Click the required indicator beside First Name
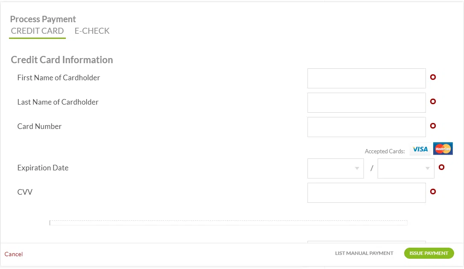The image size is (464, 269). point(433,77)
